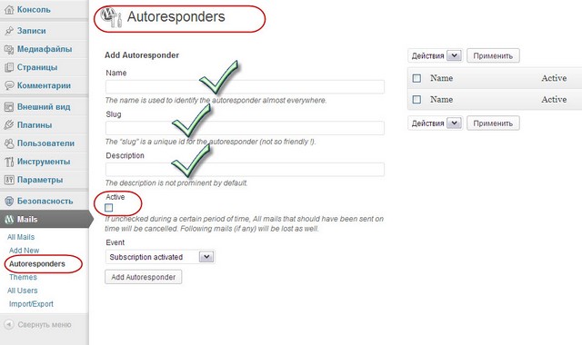Enable the Active checkbox
Image resolution: width=582 pixels, height=345 pixels.
(109, 208)
